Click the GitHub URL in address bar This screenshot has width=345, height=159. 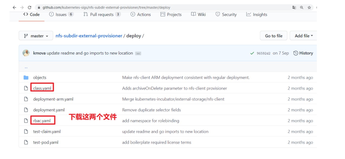click(106, 8)
